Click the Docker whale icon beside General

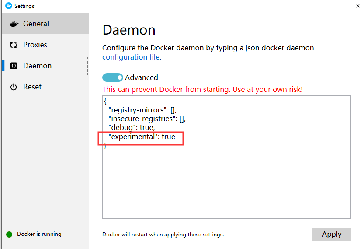[x=14, y=24]
